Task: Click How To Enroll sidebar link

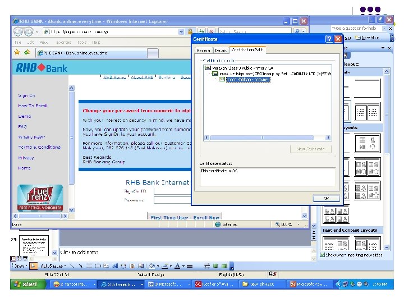Action: pos(33,105)
